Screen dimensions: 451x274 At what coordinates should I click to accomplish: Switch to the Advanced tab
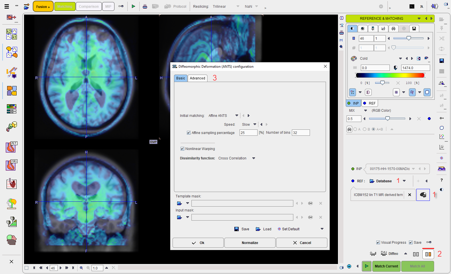point(197,78)
